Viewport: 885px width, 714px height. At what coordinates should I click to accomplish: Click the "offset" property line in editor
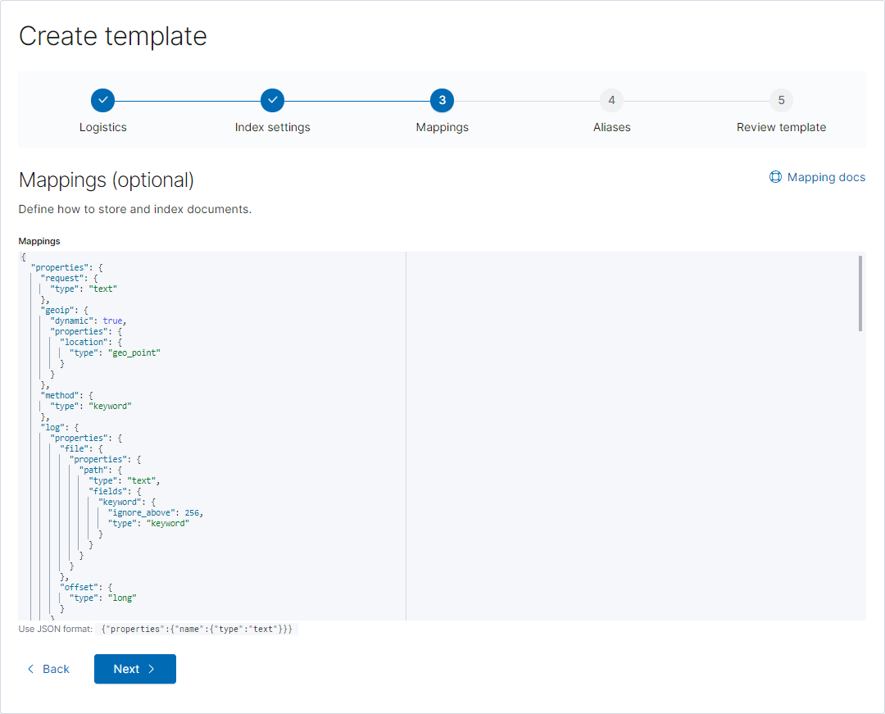pyautogui.click(x=86, y=588)
